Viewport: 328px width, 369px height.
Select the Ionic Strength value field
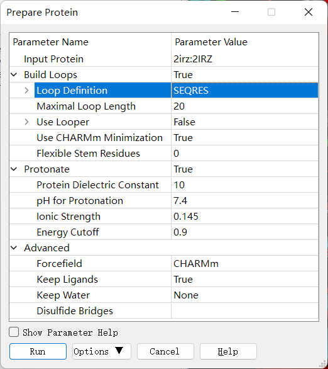[x=244, y=217]
